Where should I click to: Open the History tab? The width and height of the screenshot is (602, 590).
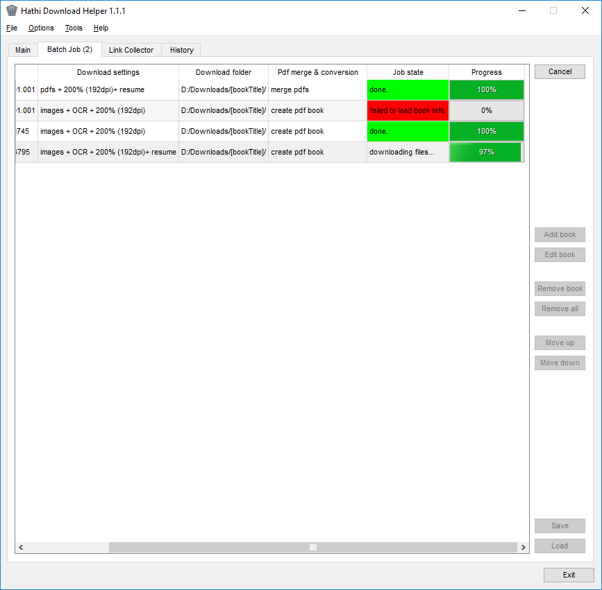(182, 50)
